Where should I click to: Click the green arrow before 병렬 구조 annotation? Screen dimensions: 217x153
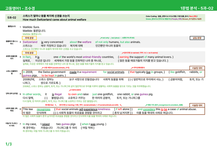pos(146,105)
